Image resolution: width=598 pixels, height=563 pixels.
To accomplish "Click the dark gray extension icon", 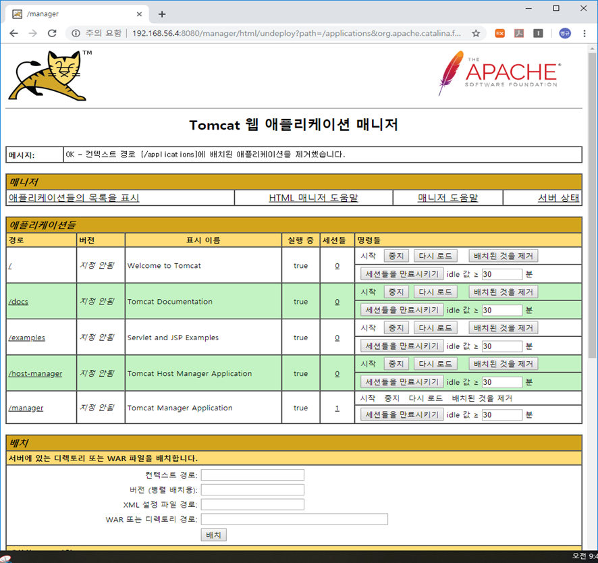I will coord(538,33).
